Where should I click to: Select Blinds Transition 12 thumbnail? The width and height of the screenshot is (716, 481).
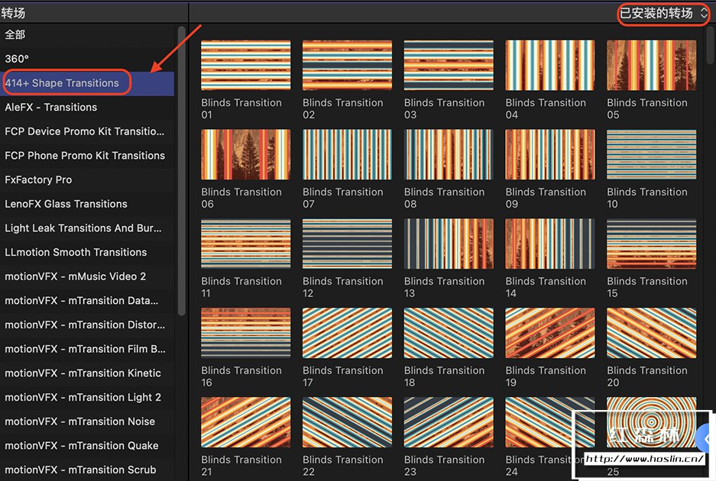point(347,244)
